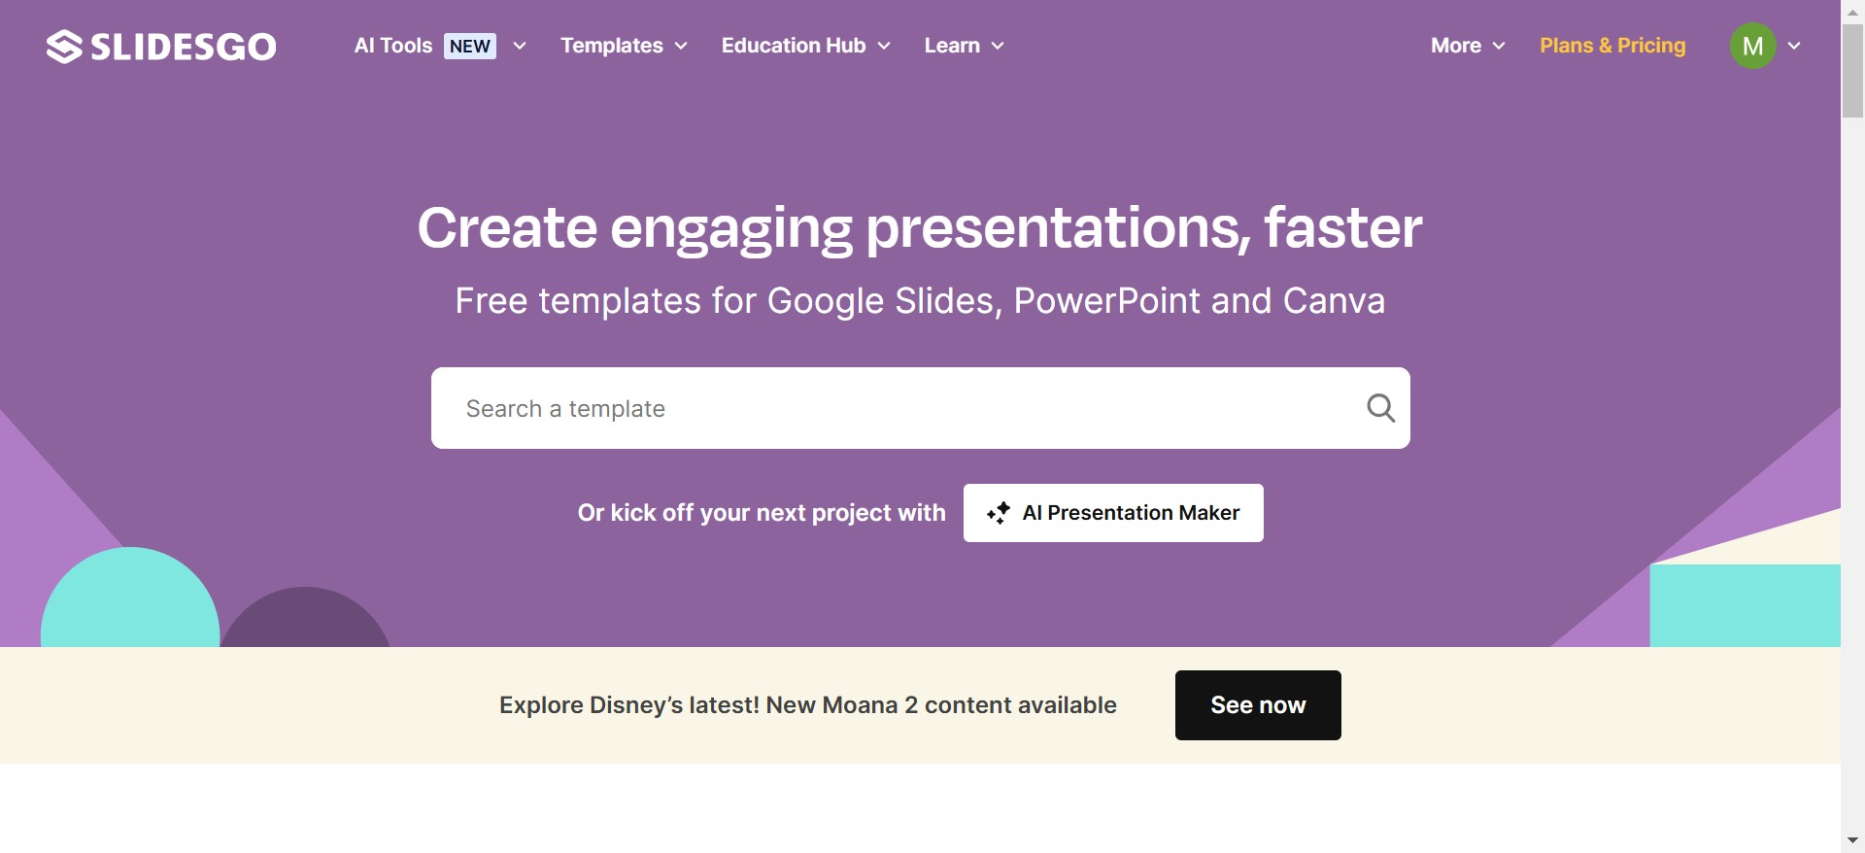Open the Templates menu
This screenshot has width=1865, height=853.
click(x=612, y=46)
